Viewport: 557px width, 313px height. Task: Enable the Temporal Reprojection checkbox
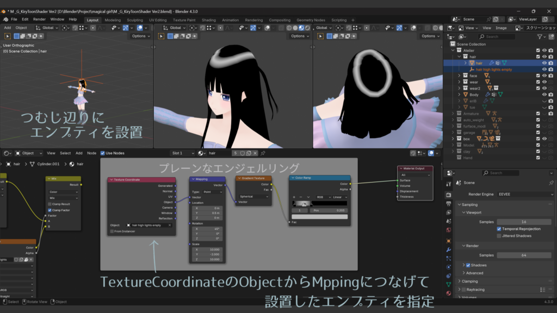(499, 229)
